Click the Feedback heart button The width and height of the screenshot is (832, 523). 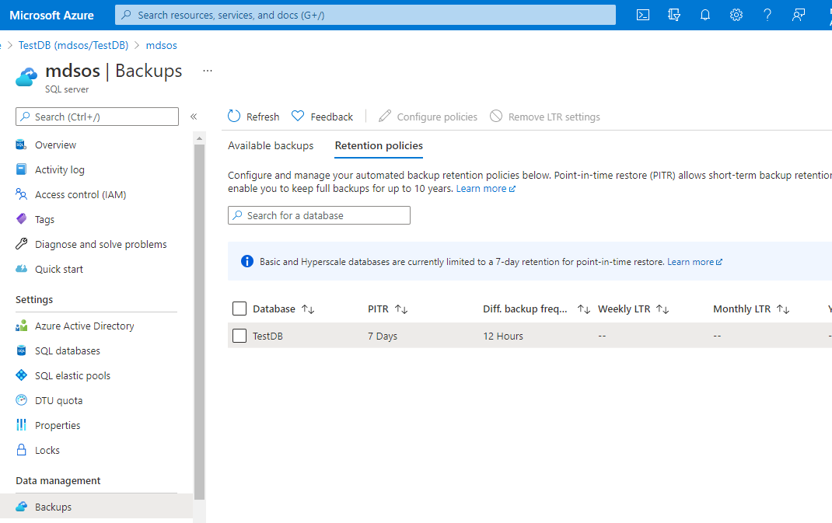(x=322, y=117)
